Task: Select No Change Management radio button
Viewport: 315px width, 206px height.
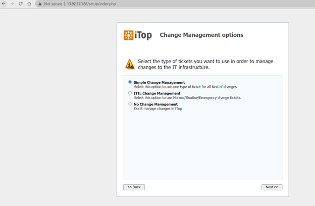Action: tap(130, 104)
